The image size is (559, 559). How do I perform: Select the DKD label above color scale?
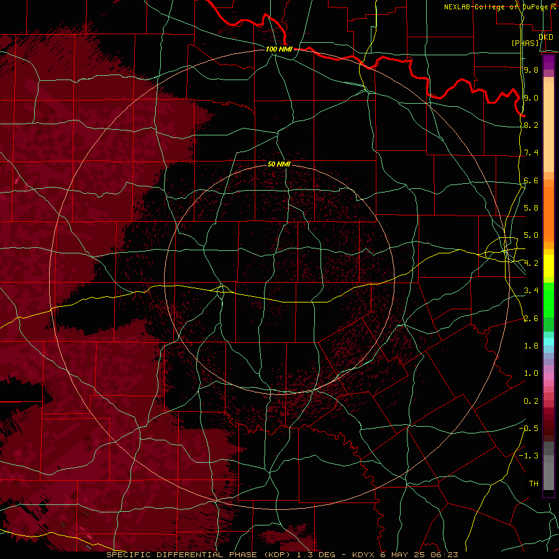[x=545, y=37]
